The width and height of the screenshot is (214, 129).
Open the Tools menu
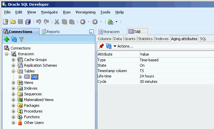(105, 12)
